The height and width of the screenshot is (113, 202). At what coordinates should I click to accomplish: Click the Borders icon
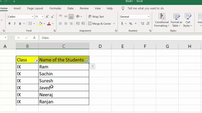pyautogui.click(x=30, y=24)
